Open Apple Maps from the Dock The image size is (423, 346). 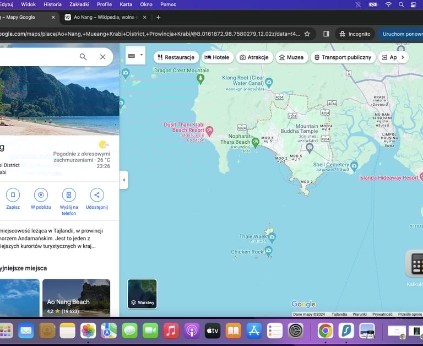coord(109,331)
